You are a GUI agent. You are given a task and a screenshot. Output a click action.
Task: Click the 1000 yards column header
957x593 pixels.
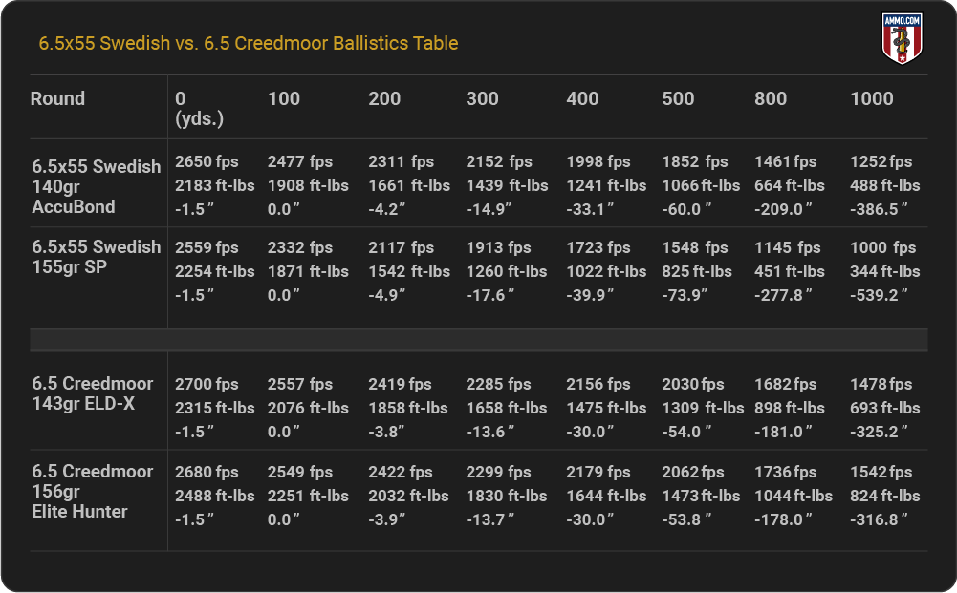[x=871, y=98]
